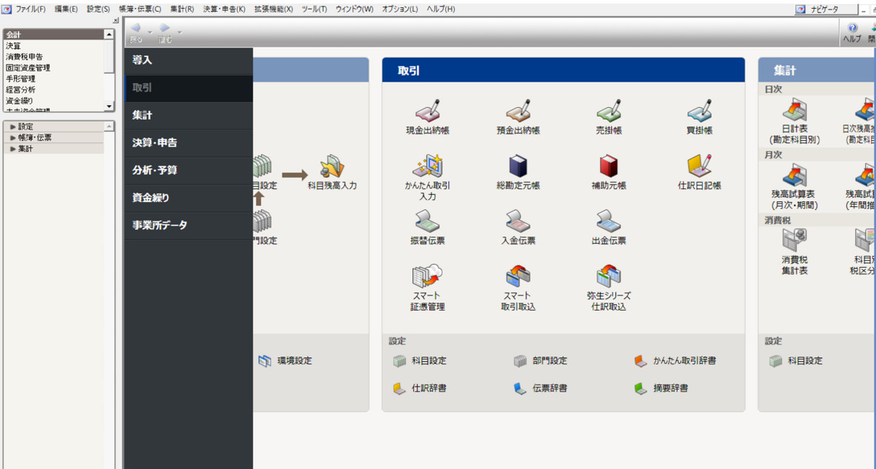Image resolution: width=876 pixels, height=469 pixels.
Task: Click the 部門設定 link under 取引 settings
Action: [x=549, y=360]
